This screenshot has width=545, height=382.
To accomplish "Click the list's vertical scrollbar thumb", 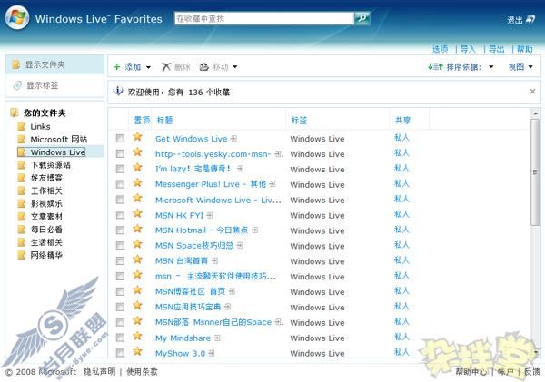I will point(535,172).
